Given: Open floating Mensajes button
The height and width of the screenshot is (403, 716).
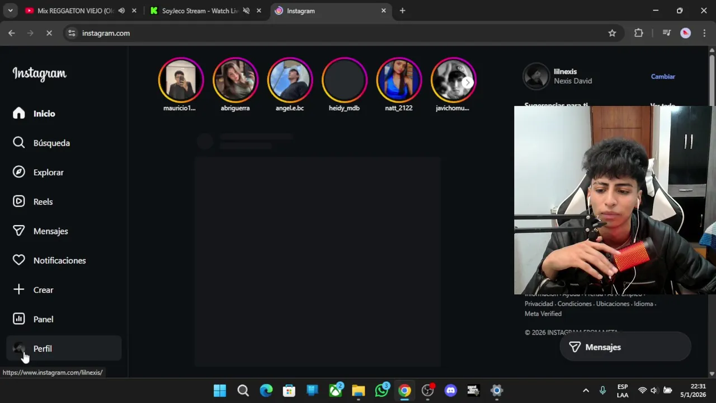Looking at the screenshot, I should (625, 347).
